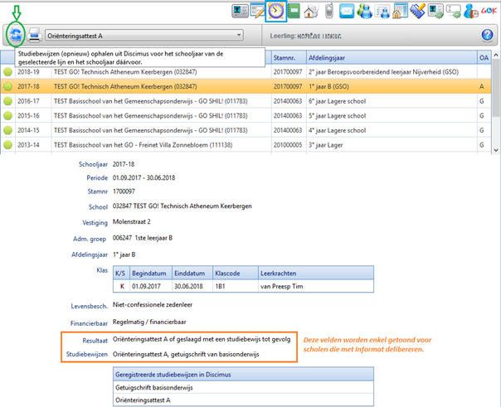Click the green status dot of 2018-19
This screenshot has width=501, height=407.
(8, 72)
